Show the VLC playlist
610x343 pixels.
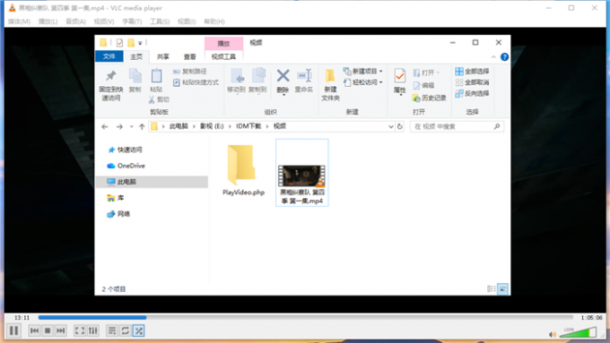112,330
